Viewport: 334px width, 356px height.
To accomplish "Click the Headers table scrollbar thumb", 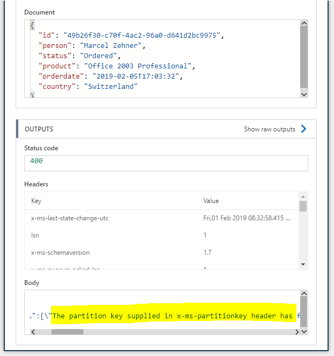I will (x=303, y=206).
